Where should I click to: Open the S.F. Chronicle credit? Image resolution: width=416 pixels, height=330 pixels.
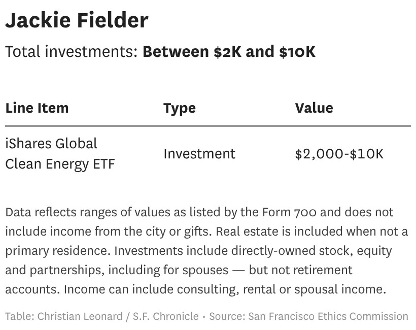coord(166,316)
